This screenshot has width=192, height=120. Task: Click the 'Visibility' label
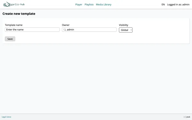(124, 25)
